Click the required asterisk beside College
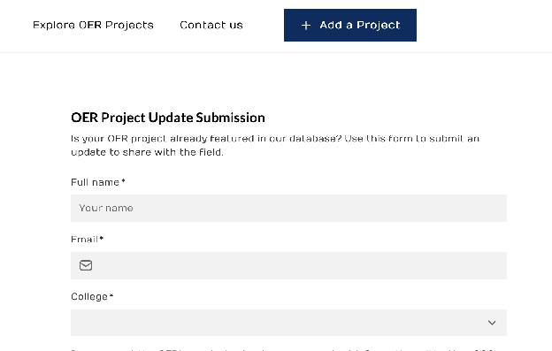 tap(111, 296)
